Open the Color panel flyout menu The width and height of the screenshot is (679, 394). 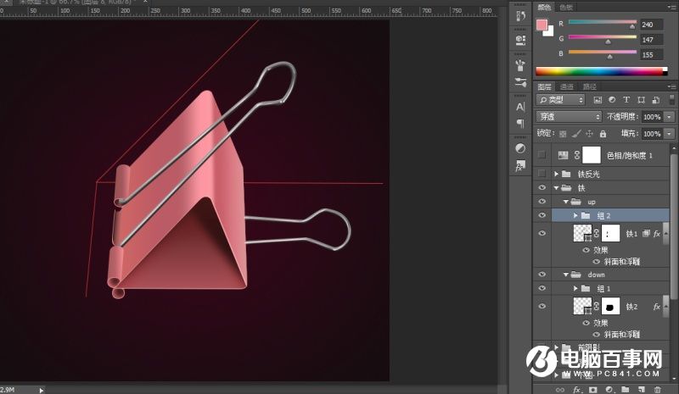point(671,7)
